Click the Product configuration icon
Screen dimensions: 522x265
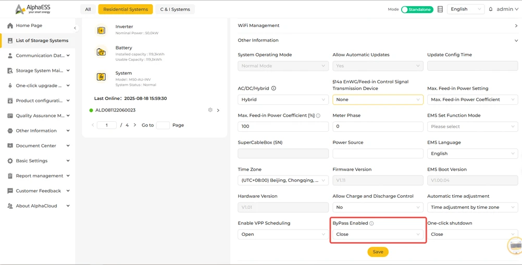(x=10, y=100)
